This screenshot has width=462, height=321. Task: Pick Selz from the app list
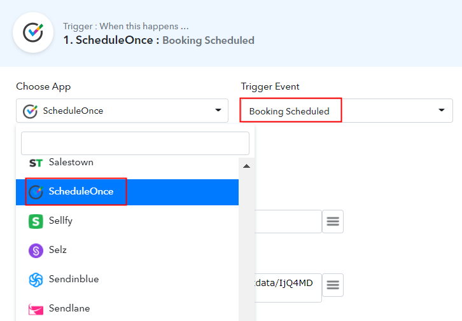[x=127, y=250]
